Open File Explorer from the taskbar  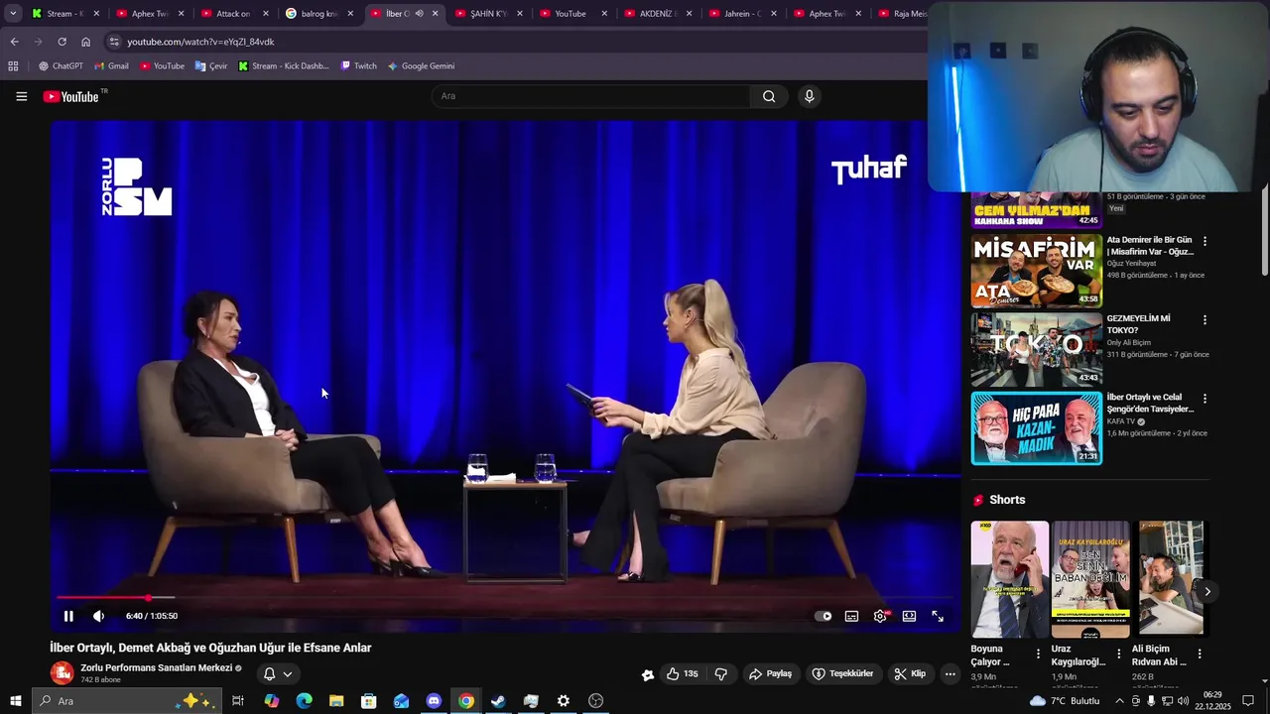click(336, 701)
